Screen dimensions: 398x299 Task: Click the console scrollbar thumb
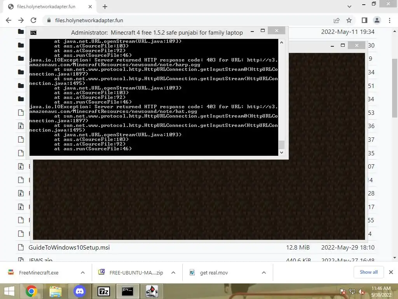coord(281,145)
